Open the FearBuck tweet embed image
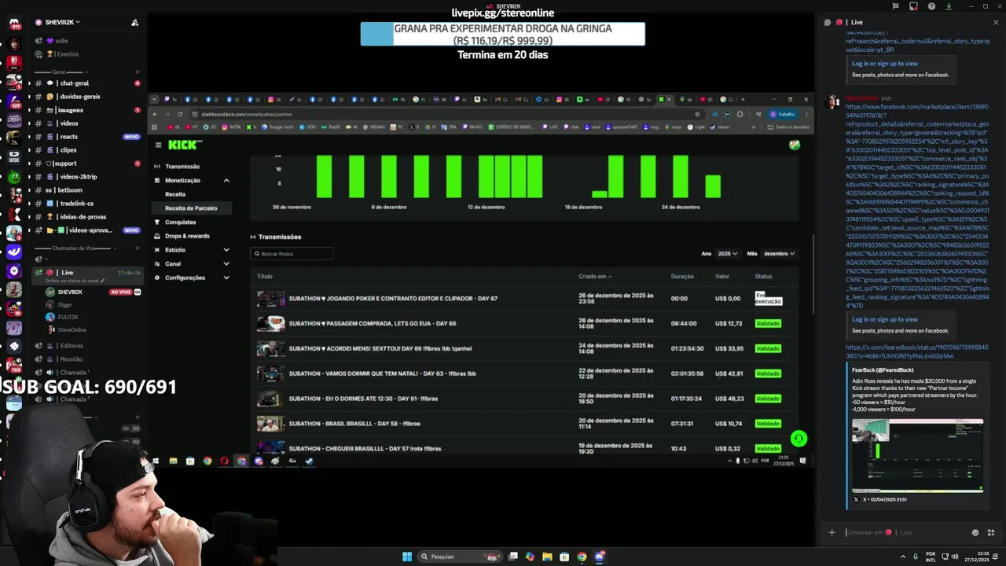 pos(917,454)
